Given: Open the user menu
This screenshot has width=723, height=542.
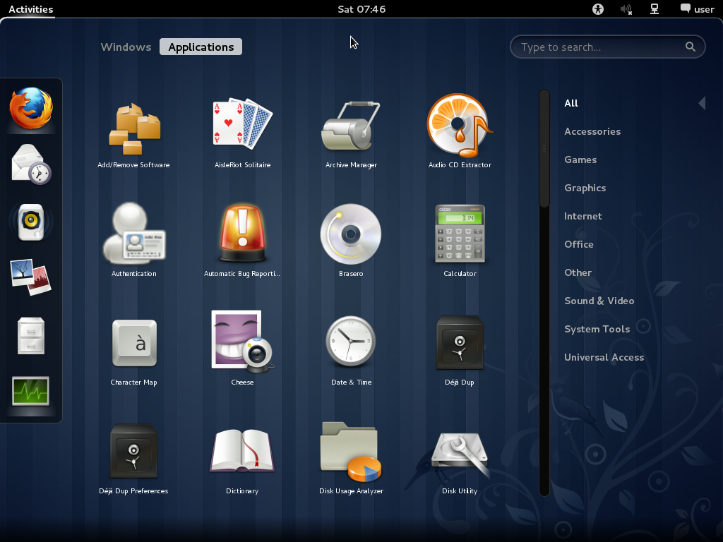Looking at the screenshot, I should click(x=697, y=9).
